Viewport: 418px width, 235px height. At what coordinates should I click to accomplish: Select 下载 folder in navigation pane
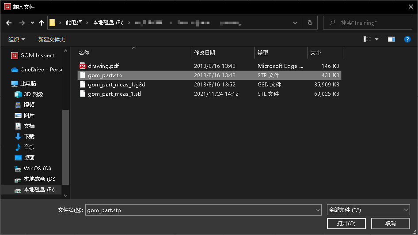pyautogui.click(x=29, y=137)
